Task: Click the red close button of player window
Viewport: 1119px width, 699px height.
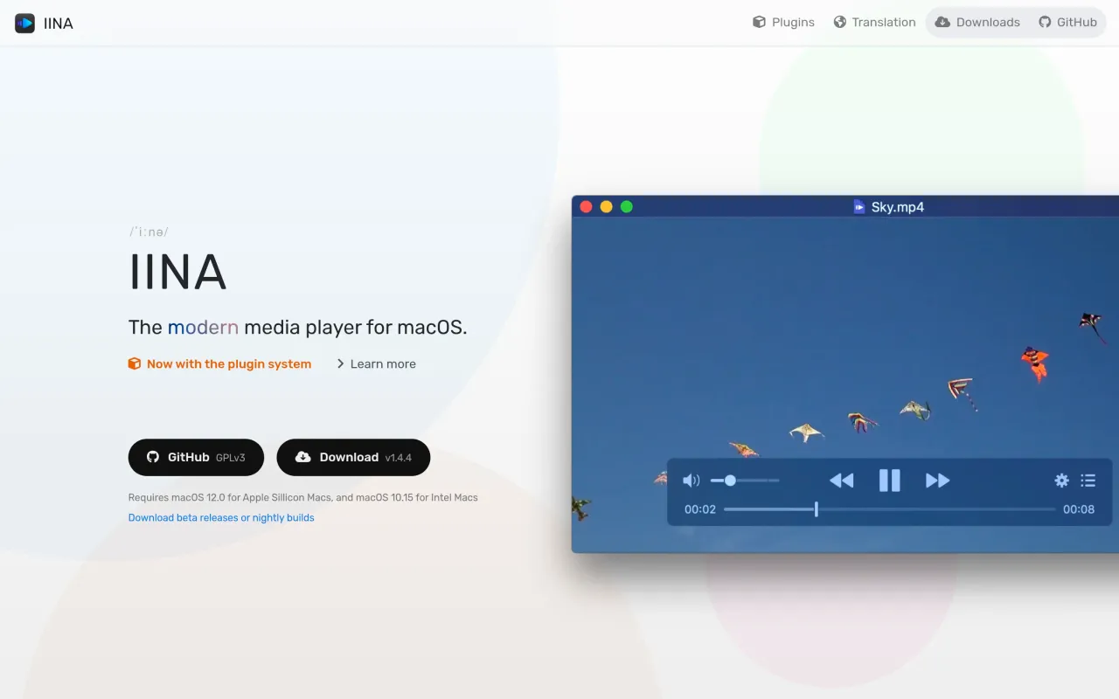Action: 587,207
